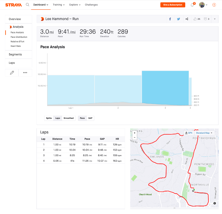
Task: Open the profile dropdown arrow
Action: pyautogui.click(x=207, y=5)
